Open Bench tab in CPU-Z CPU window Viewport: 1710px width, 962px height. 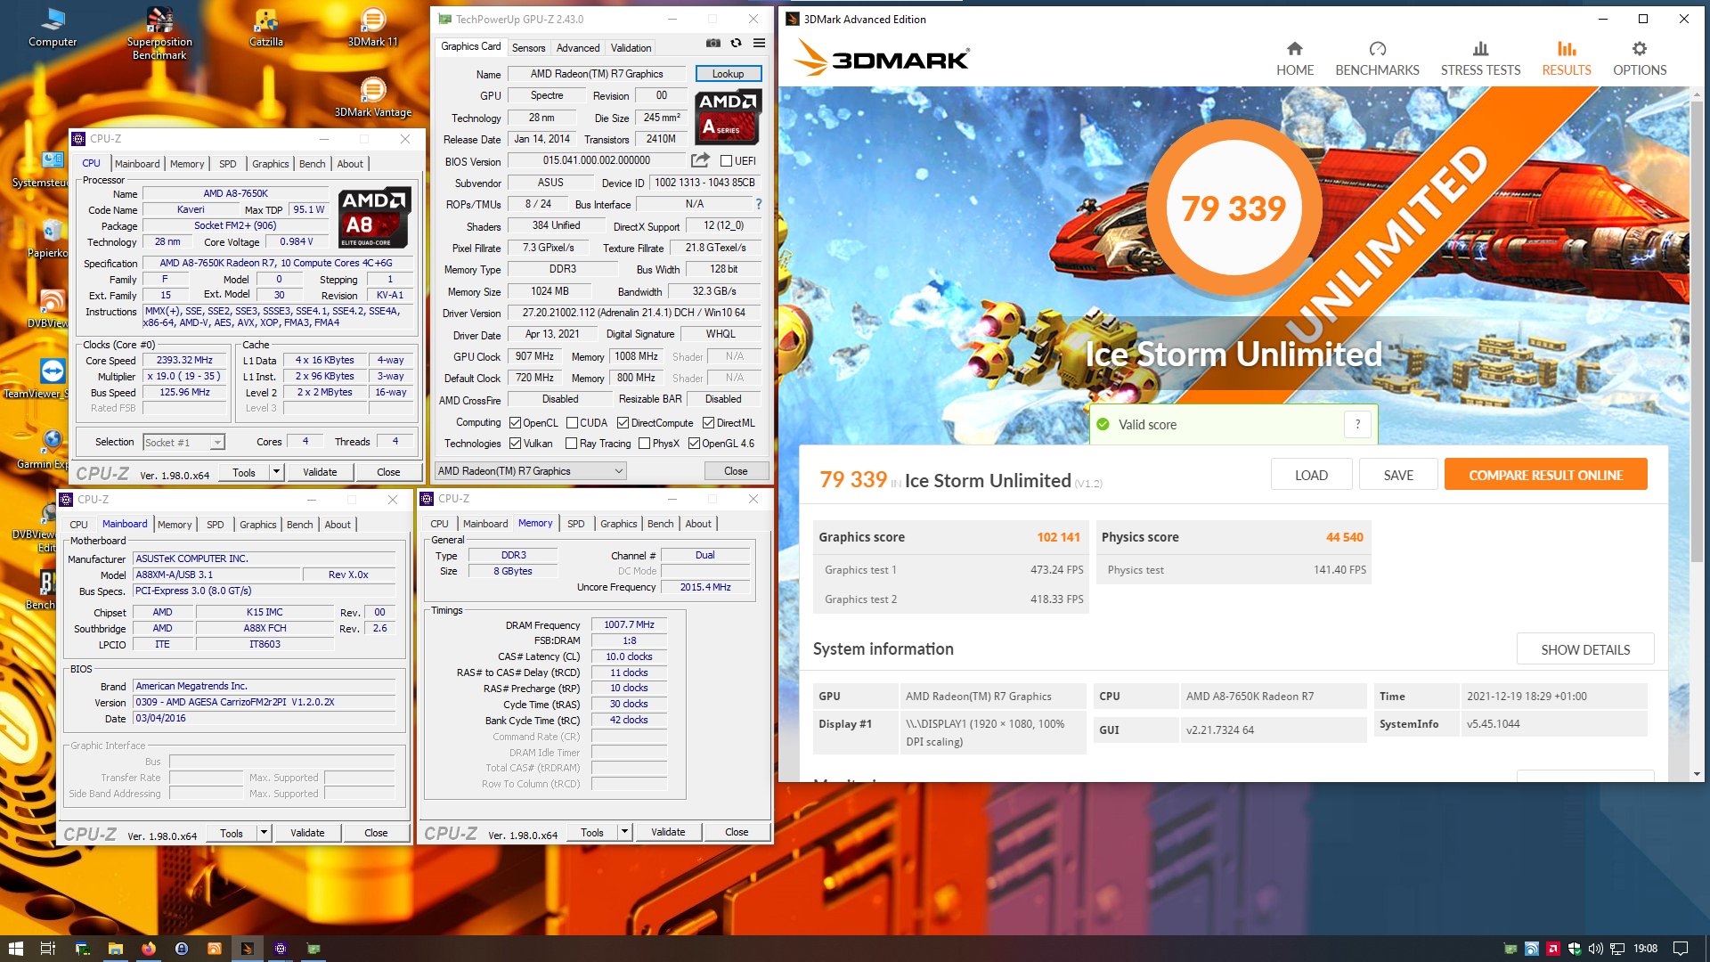click(312, 164)
